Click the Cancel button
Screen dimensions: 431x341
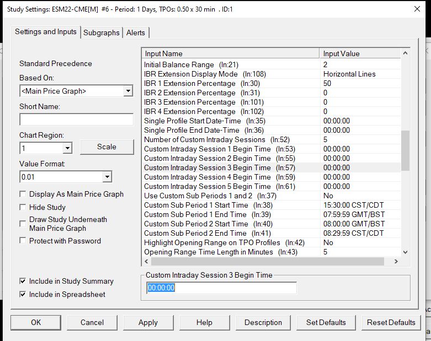point(92,322)
